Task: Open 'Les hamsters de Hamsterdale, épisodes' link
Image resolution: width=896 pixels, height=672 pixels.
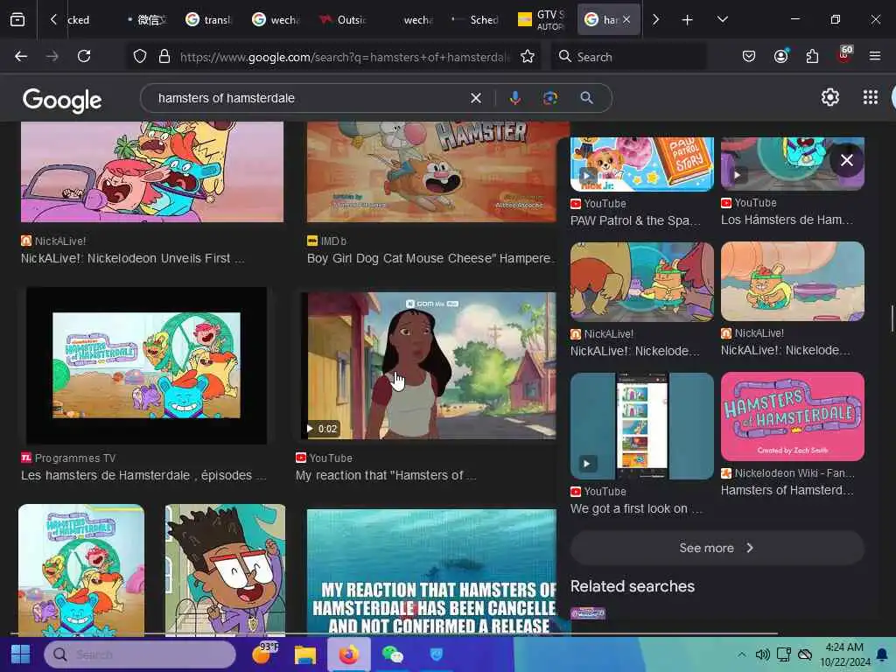Action: tap(143, 475)
